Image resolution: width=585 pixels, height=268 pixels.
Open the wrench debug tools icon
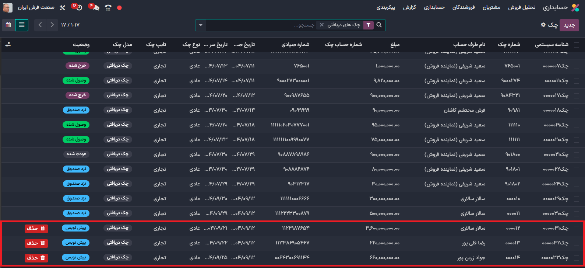(x=62, y=8)
